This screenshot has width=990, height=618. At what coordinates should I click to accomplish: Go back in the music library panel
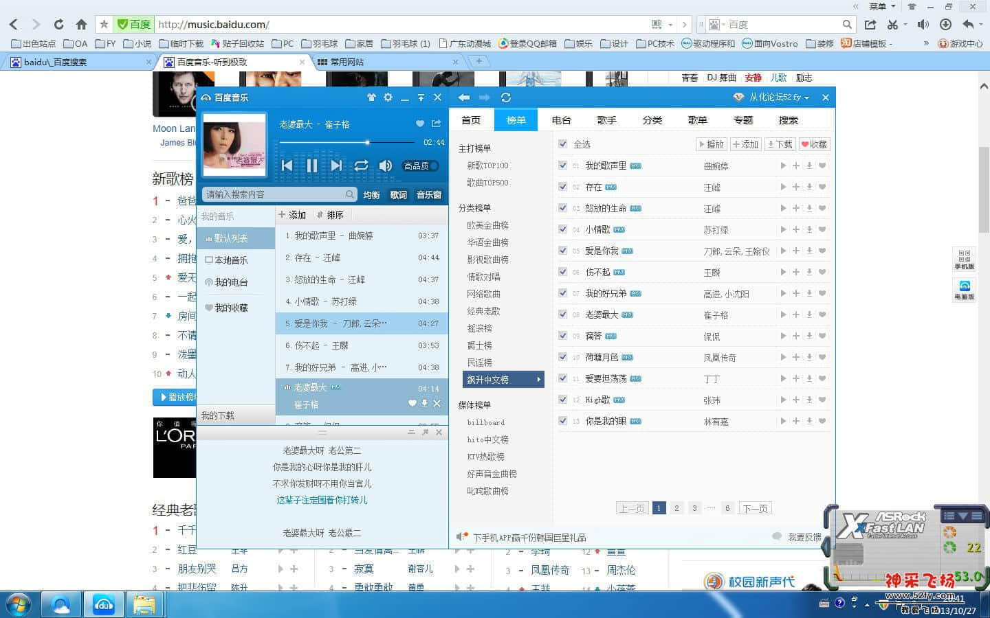pos(464,98)
